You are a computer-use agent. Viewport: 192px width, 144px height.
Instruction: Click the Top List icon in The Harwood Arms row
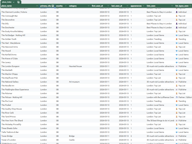click(x=176, y=47)
